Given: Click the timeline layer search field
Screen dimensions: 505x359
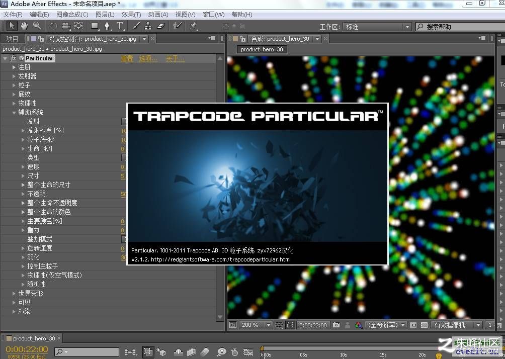Looking at the screenshot, I should [87, 352].
